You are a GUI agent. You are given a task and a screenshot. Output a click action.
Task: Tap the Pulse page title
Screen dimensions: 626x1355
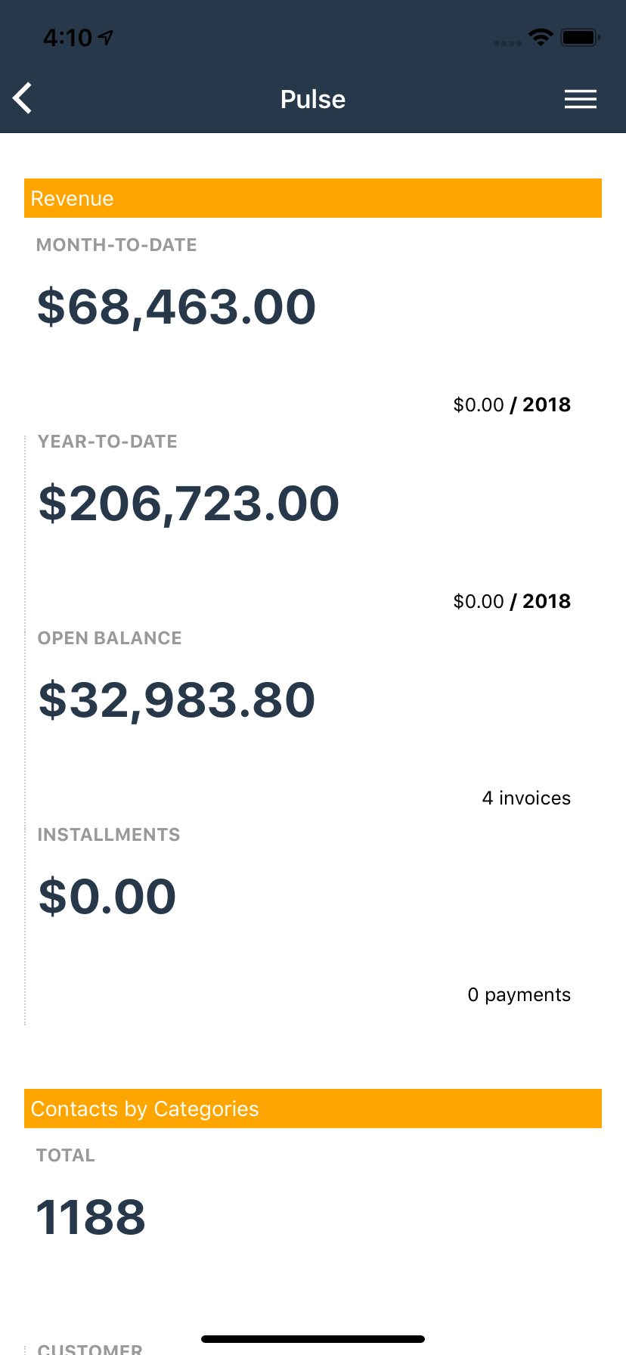click(x=313, y=99)
